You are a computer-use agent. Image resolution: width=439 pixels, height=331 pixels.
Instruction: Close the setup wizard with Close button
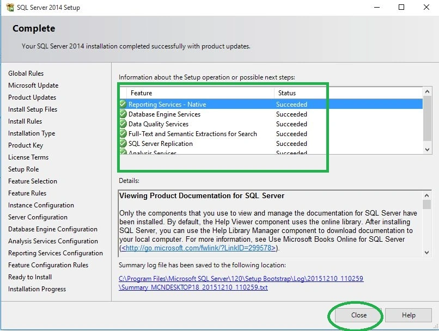point(358,315)
